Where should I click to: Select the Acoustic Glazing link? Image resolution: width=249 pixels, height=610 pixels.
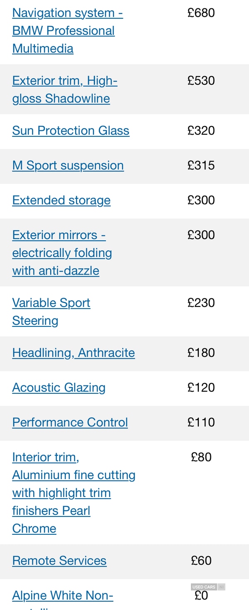point(59,388)
